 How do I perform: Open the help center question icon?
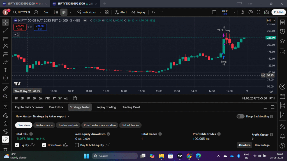[x=282, y=146]
